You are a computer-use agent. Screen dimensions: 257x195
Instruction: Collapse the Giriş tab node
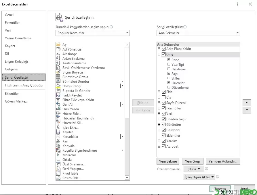(159, 54)
